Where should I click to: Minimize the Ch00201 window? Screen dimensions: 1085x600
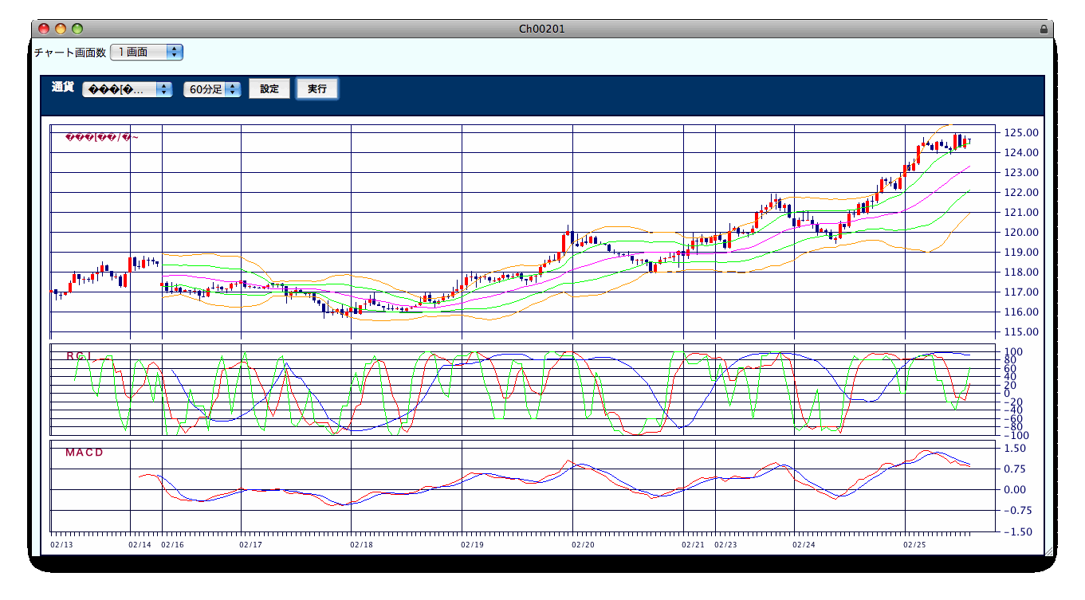pyautogui.click(x=61, y=29)
